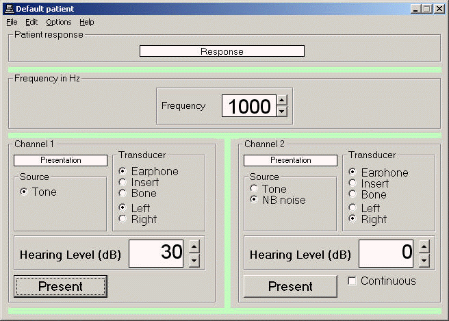The image size is (449, 321).
Task: Enable the Continuous checkbox in Channel 2
Action: tap(352, 281)
